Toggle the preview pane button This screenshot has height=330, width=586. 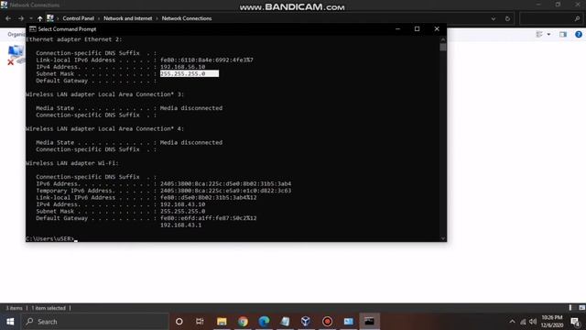[563, 34]
